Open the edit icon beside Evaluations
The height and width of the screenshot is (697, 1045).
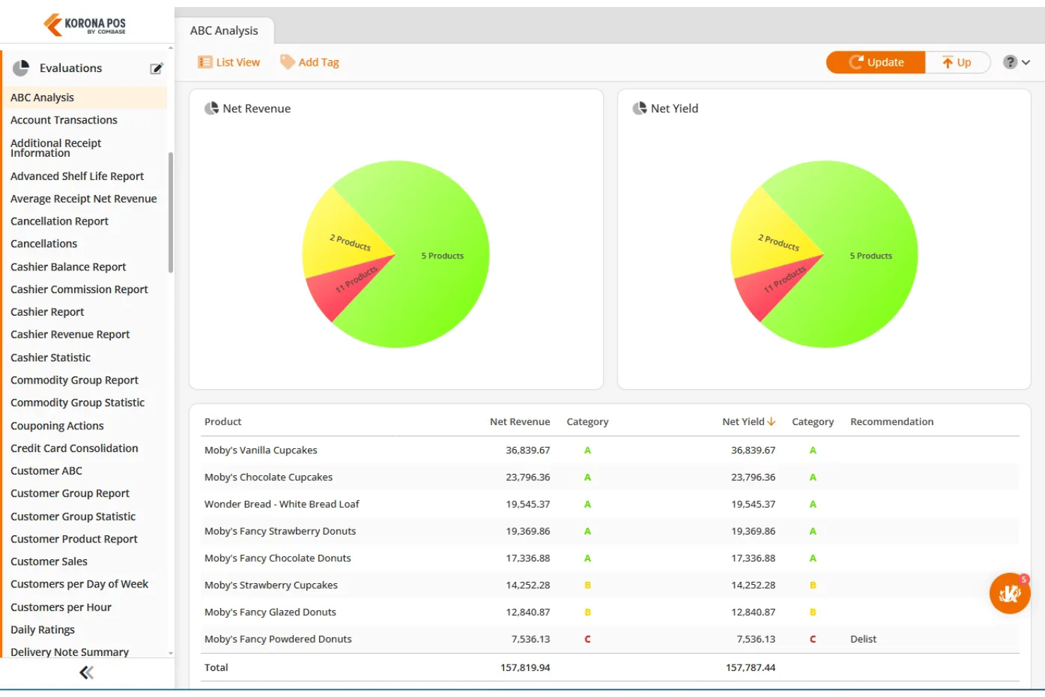tap(156, 68)
